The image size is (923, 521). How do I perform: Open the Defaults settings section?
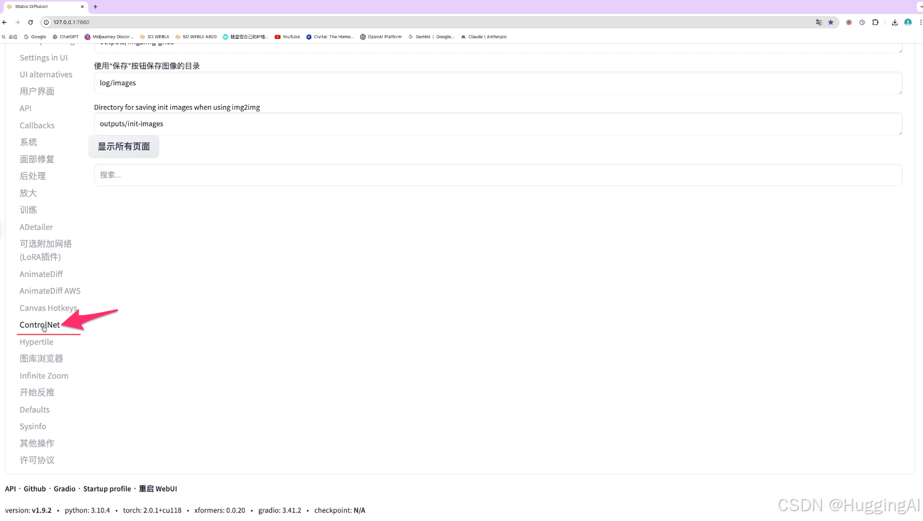pyautogui.click(x=35, y=410)
